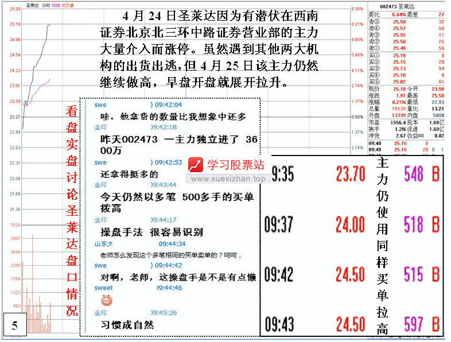Click the 市盈 value 1556.4
This screenshot has width=451, height=342.
[398, 123]
